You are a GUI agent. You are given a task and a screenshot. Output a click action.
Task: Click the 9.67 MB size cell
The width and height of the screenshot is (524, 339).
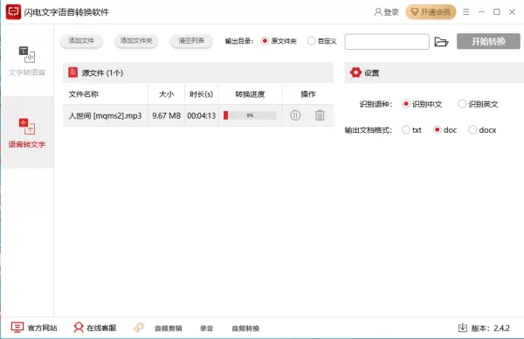pos(167,115)
